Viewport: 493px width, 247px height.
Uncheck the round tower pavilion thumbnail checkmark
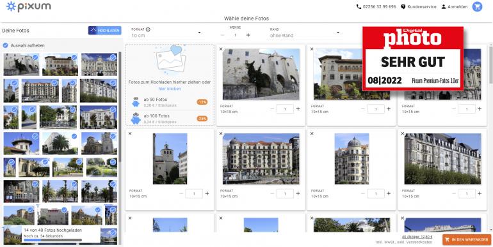(35, 137)
